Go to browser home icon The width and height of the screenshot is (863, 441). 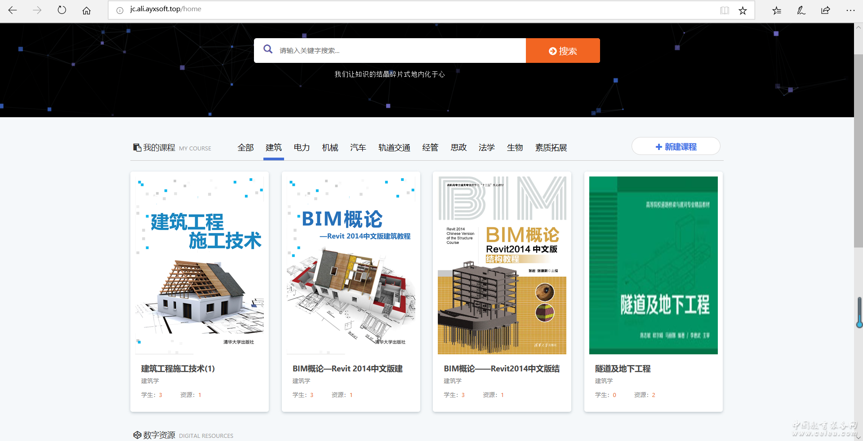(86, 10)
